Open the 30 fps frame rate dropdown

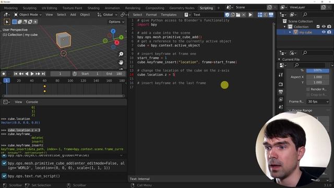318,102
